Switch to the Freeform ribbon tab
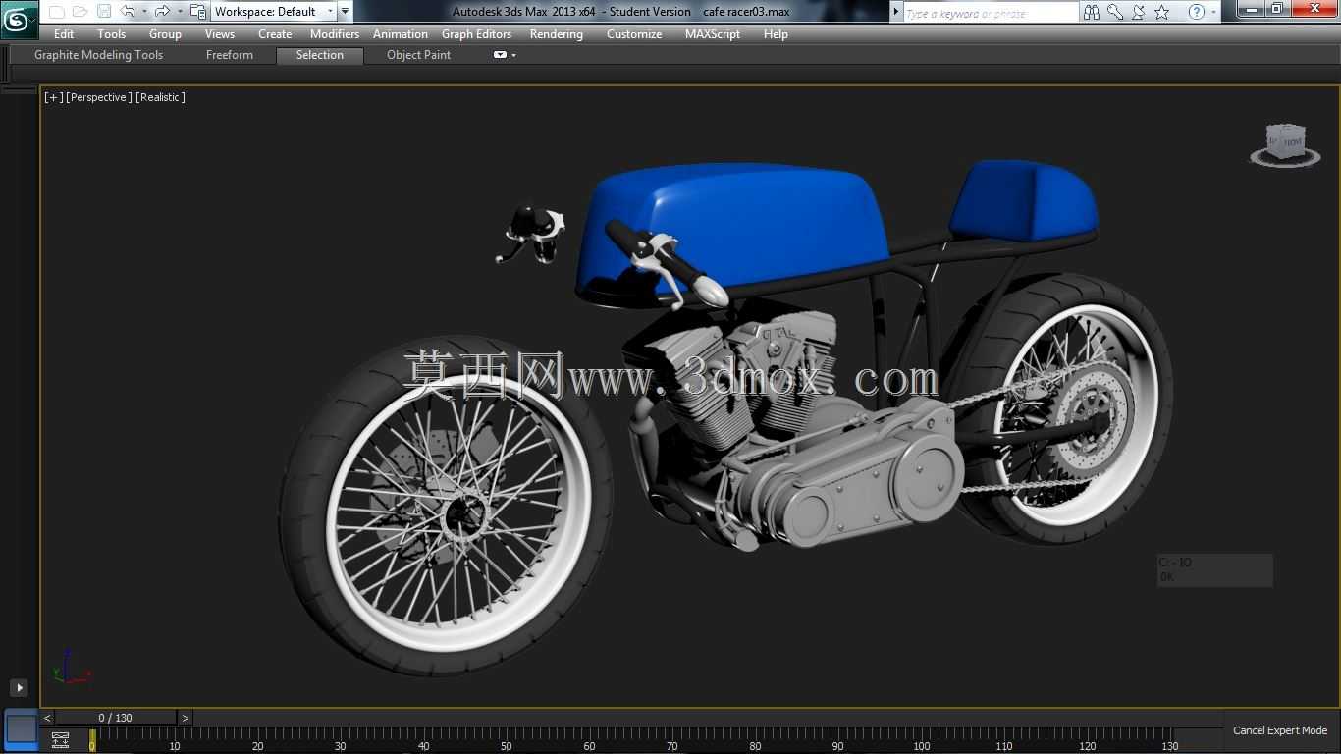 click(x=230, y=55)
